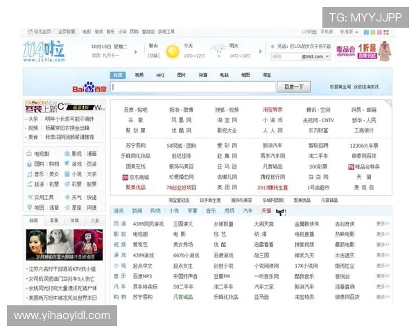416x333 pixels.
Task: Open the 114啦 logo homepage
Action: (44, 51)
